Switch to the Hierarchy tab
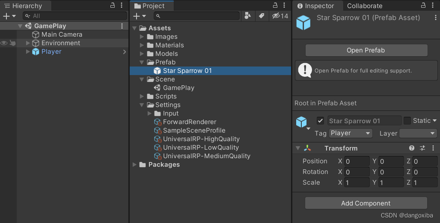This screenshot has width=440, height=223. [24, 6]
